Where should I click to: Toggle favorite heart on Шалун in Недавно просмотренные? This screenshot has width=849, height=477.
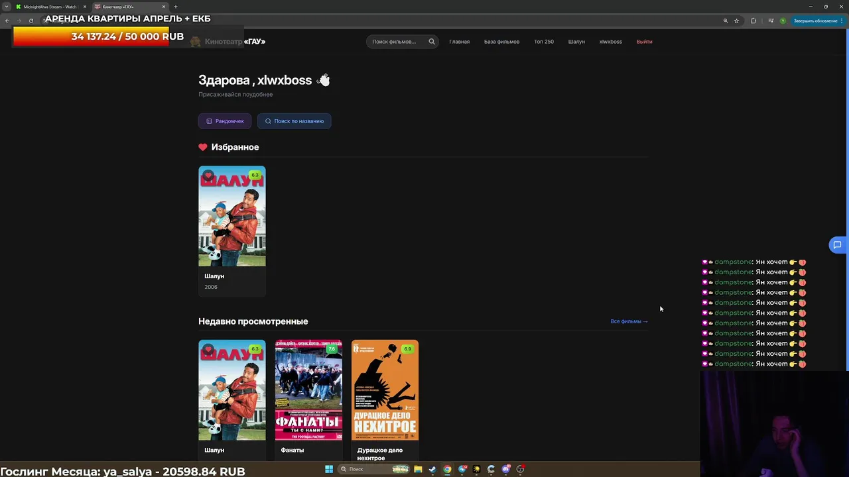[x=208, y=350]
